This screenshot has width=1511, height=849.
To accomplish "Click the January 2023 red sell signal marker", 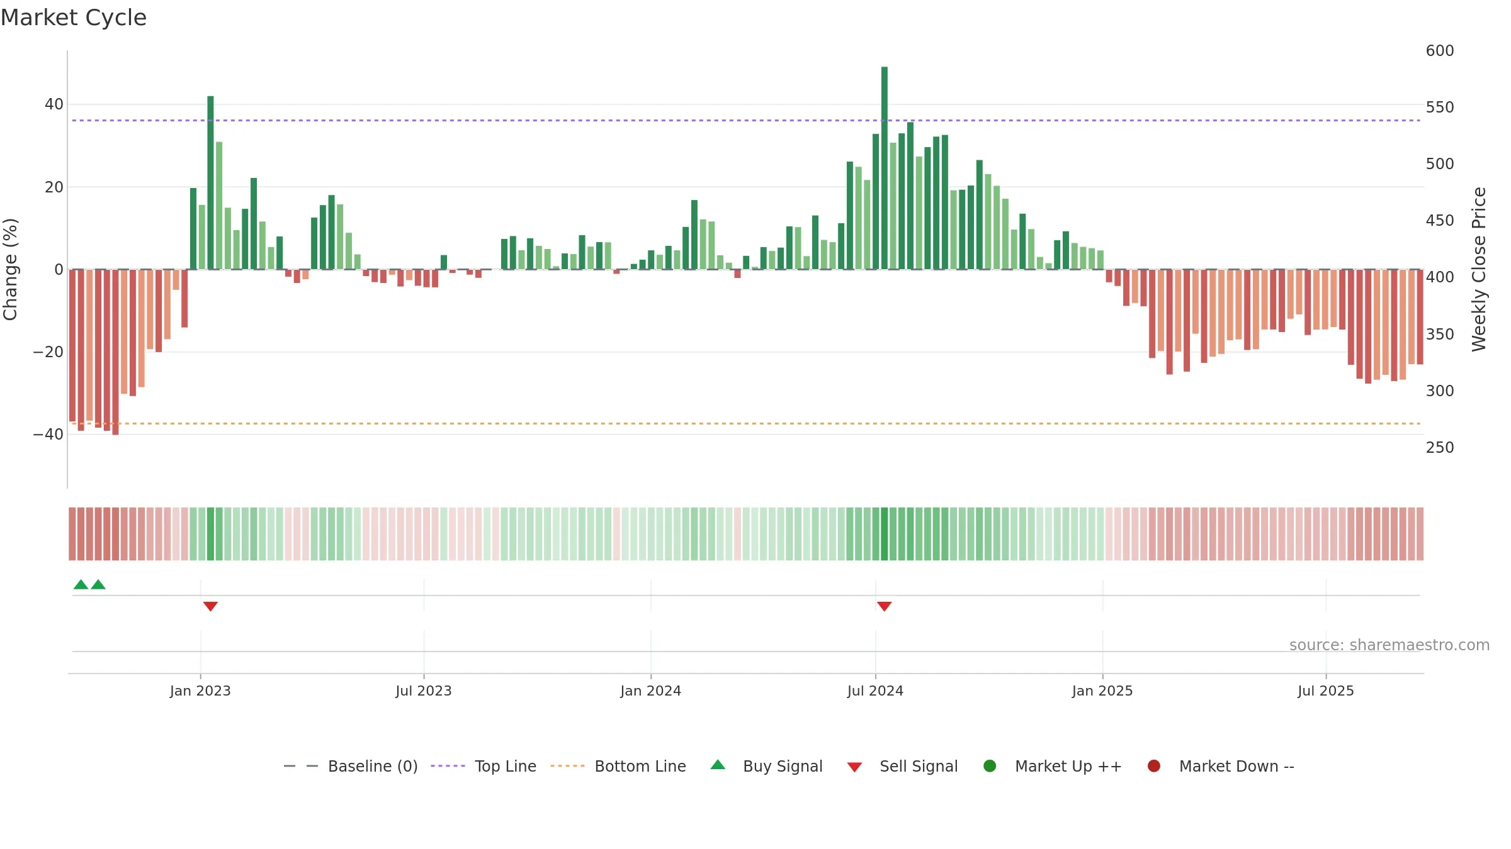I will [x=210, y=606].
